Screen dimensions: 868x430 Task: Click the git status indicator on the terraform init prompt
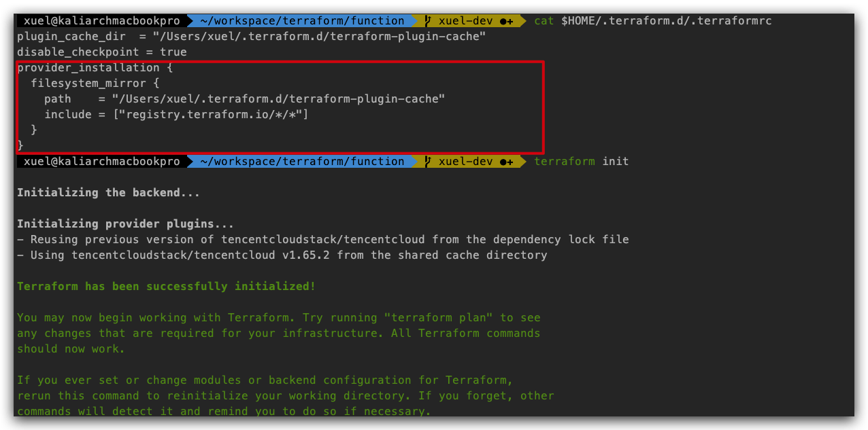pyautogui.click(x=506, y=162)
